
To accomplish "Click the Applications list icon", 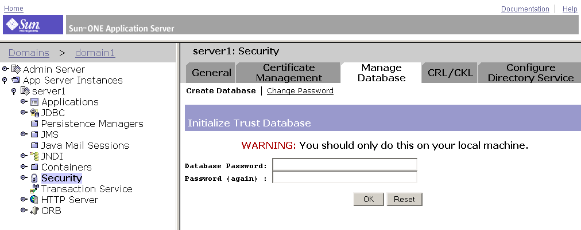I will 34,102.
